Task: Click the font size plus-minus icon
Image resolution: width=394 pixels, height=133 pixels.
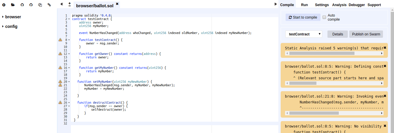Action: pos(69,4)
